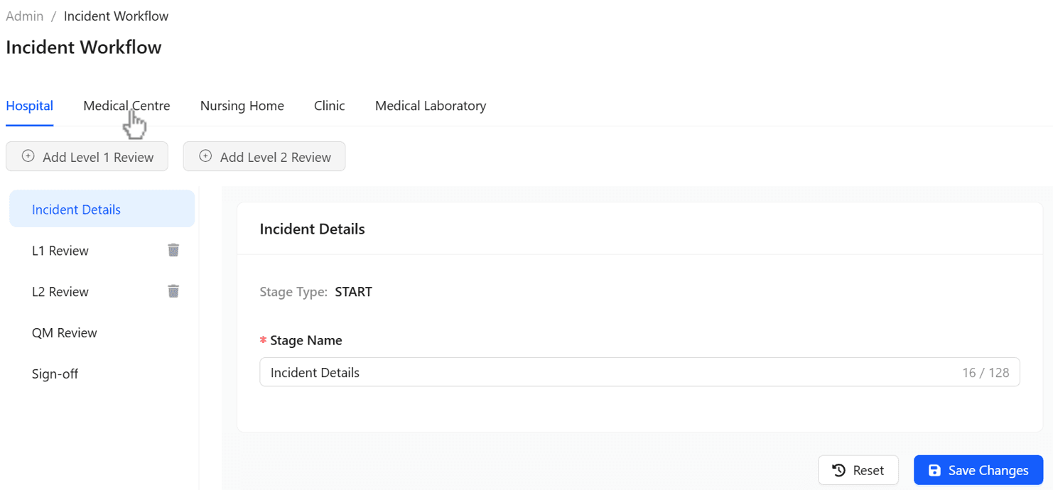
Task: Click the Add Level 2 Review button
Action: [x=264, y=156]
